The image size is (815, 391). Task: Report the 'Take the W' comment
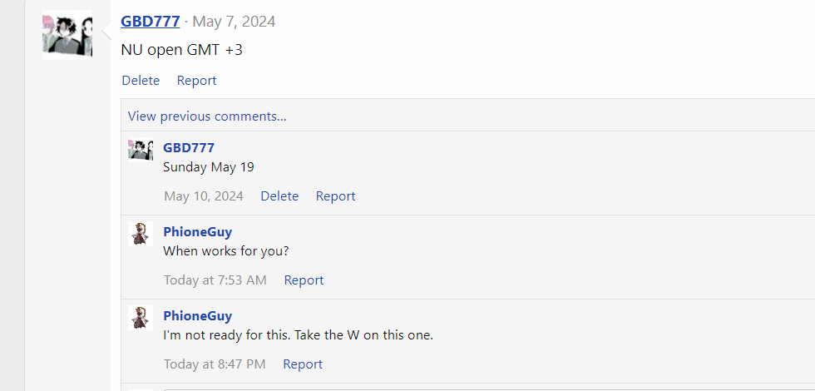[303, 364]
